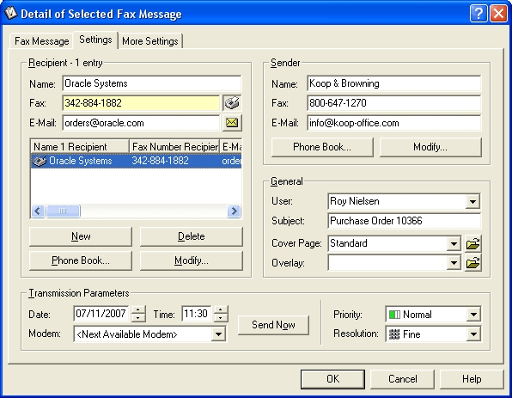Click the folder icon beside Overlay
The width and height of the screenshot is (512, 398).
tap(472, 263)
